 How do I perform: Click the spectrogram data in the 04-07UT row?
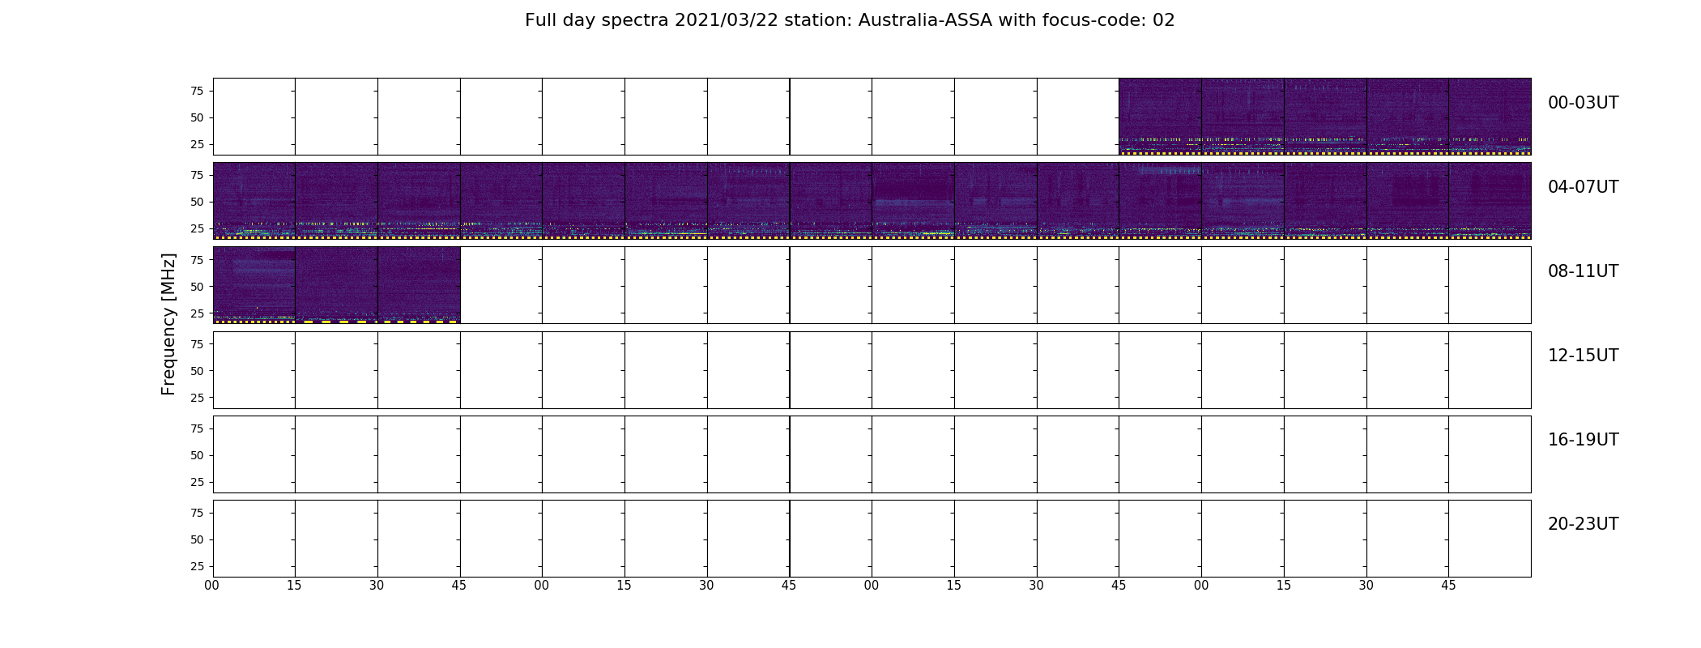(872, 201)
